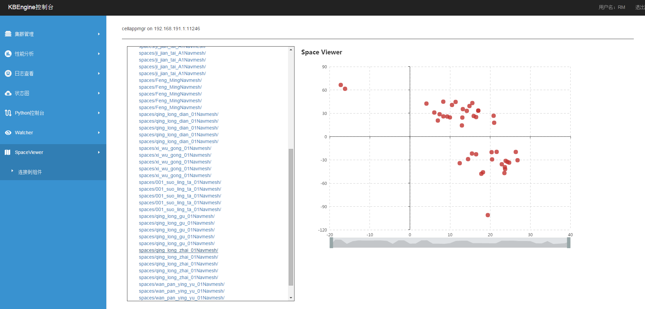Click the SpaceViewer map icon
This screenshot has width=645, height=309.
click(x=8, y=152)
